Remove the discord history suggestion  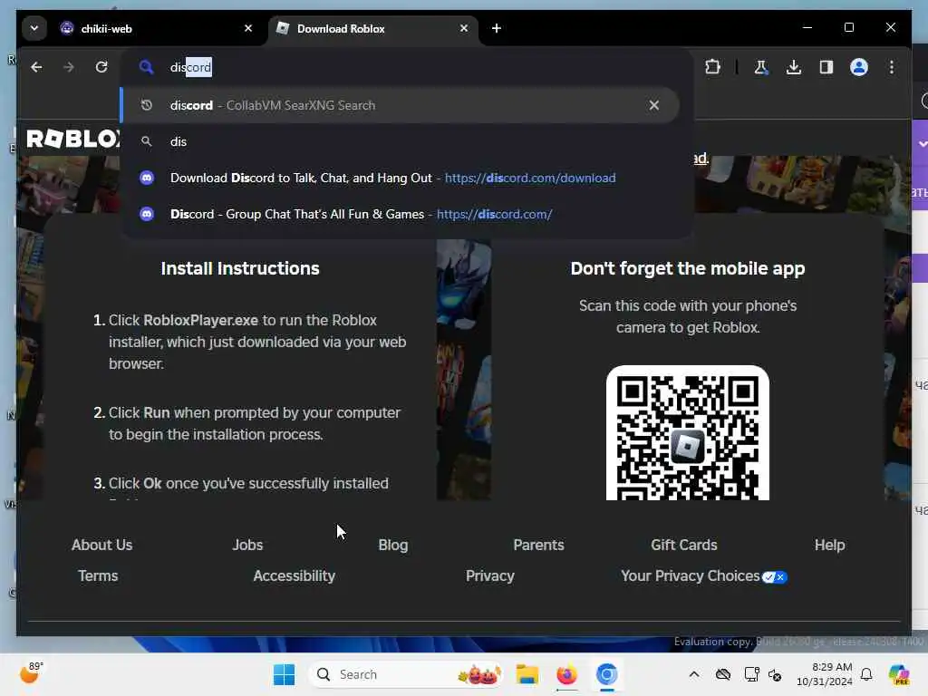pos(654,105)
